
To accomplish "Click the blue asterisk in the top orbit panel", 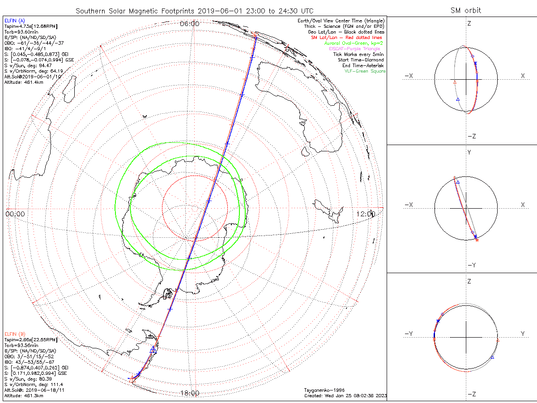I will [x=475, y=63].
